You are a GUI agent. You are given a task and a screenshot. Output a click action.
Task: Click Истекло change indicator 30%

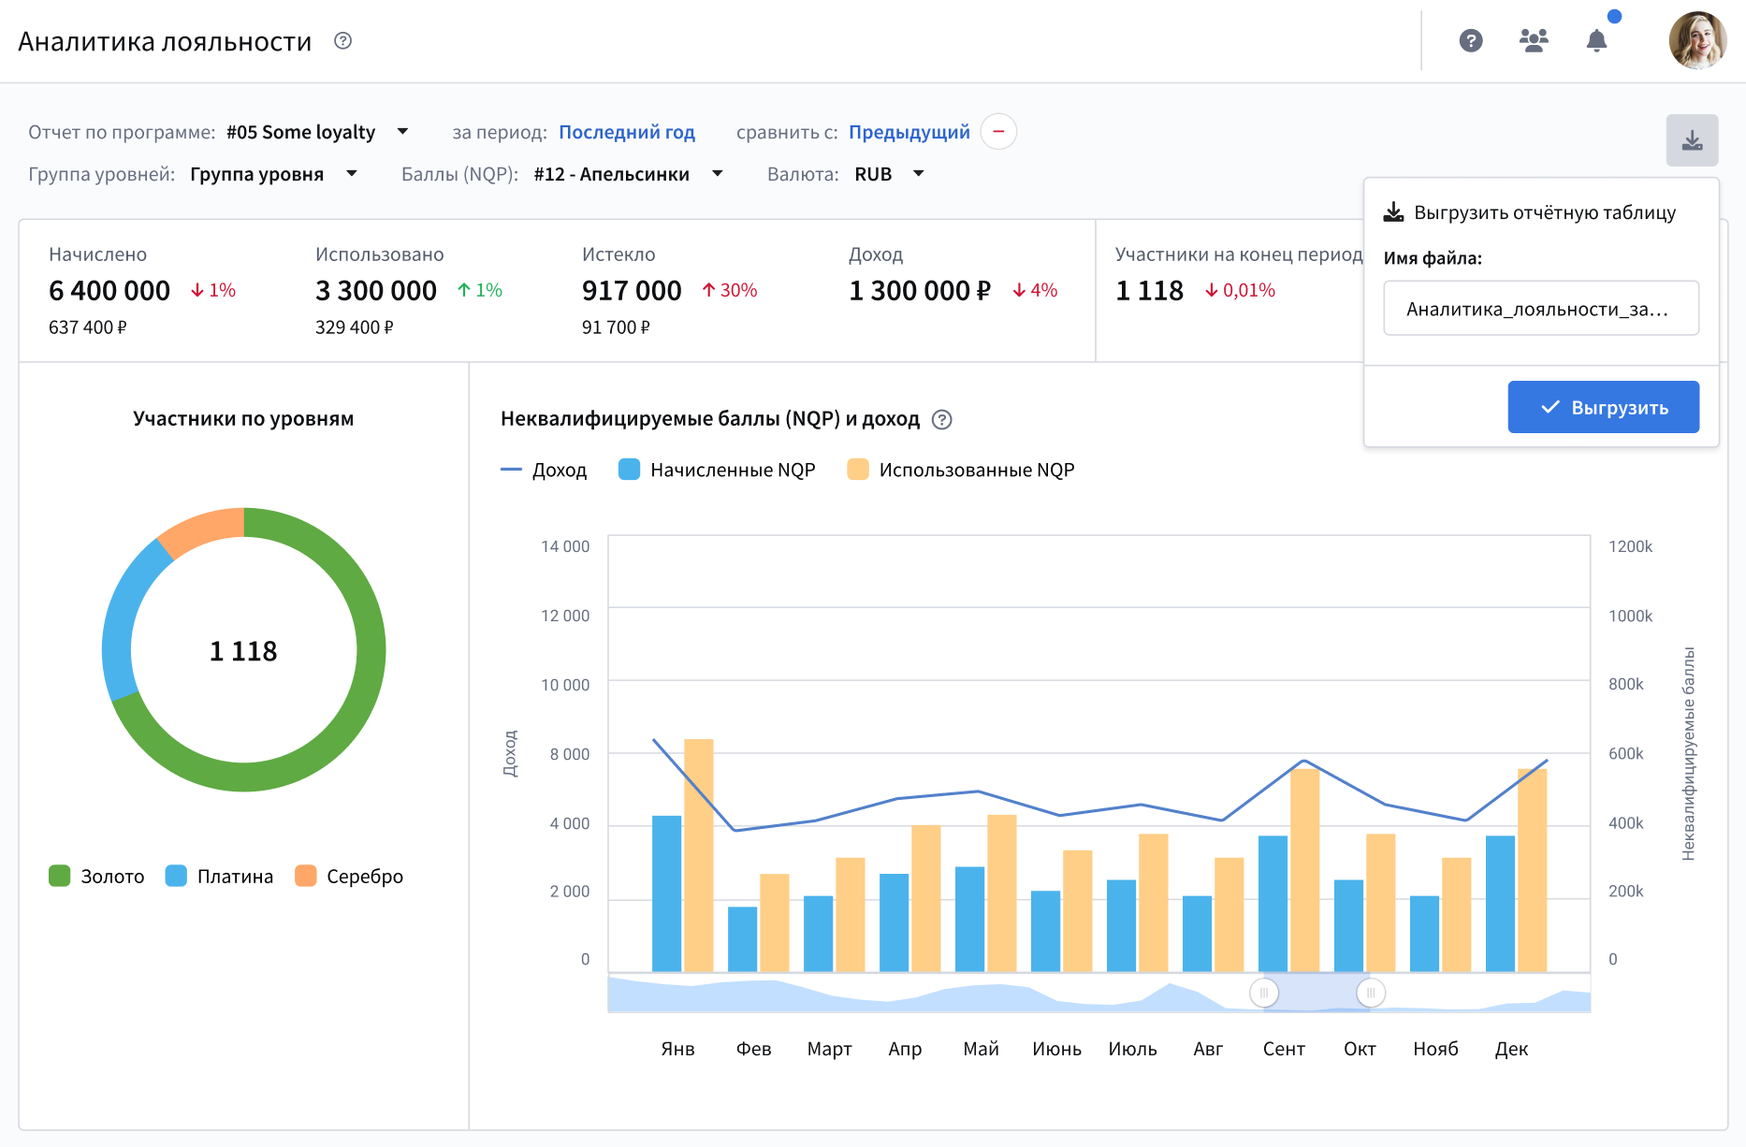[730, 290]
